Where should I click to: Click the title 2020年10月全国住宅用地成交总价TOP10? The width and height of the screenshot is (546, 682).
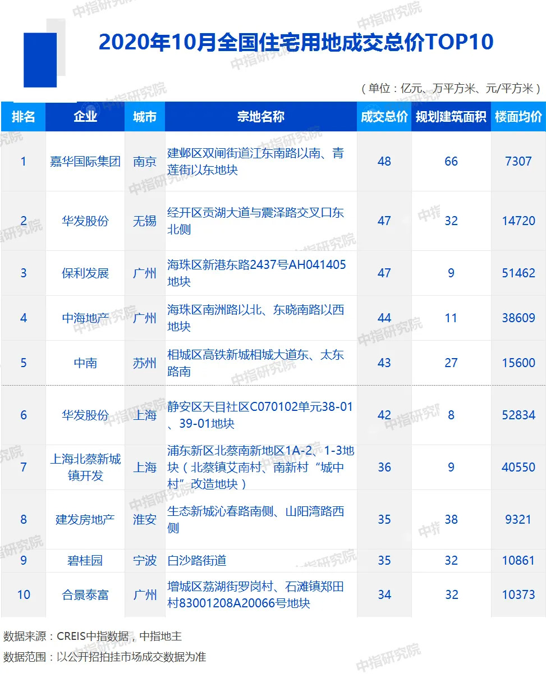click(296, 43)
